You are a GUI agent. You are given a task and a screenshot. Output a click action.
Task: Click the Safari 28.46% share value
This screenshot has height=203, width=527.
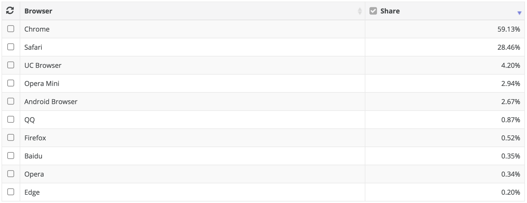pos(509,47)
